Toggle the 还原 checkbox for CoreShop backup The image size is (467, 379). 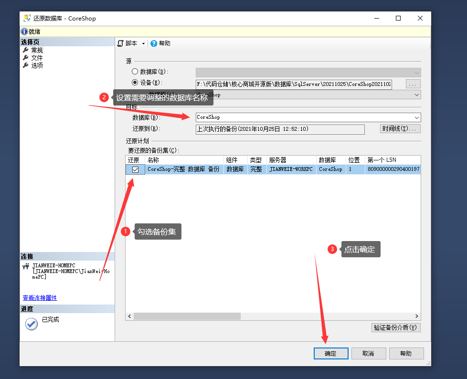pyautogui.click(x=135, y=169)
